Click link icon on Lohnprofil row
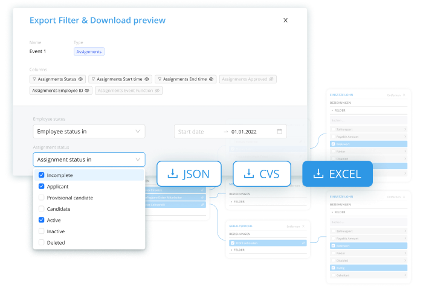Screen dimensions: 423x287 pyautogui.click(x=202, y=205)
